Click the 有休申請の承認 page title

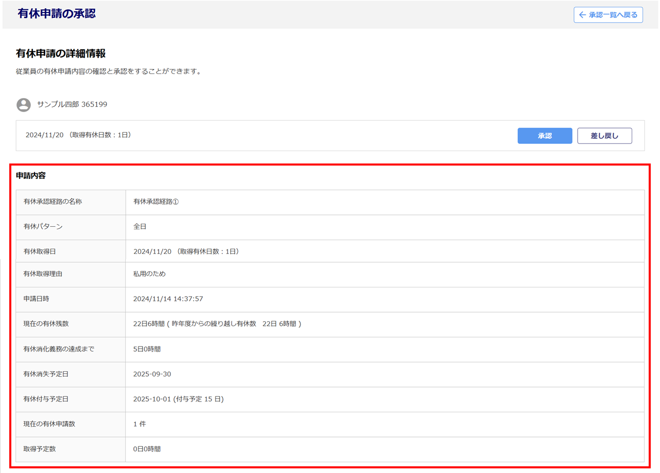(x=57, y=14)
